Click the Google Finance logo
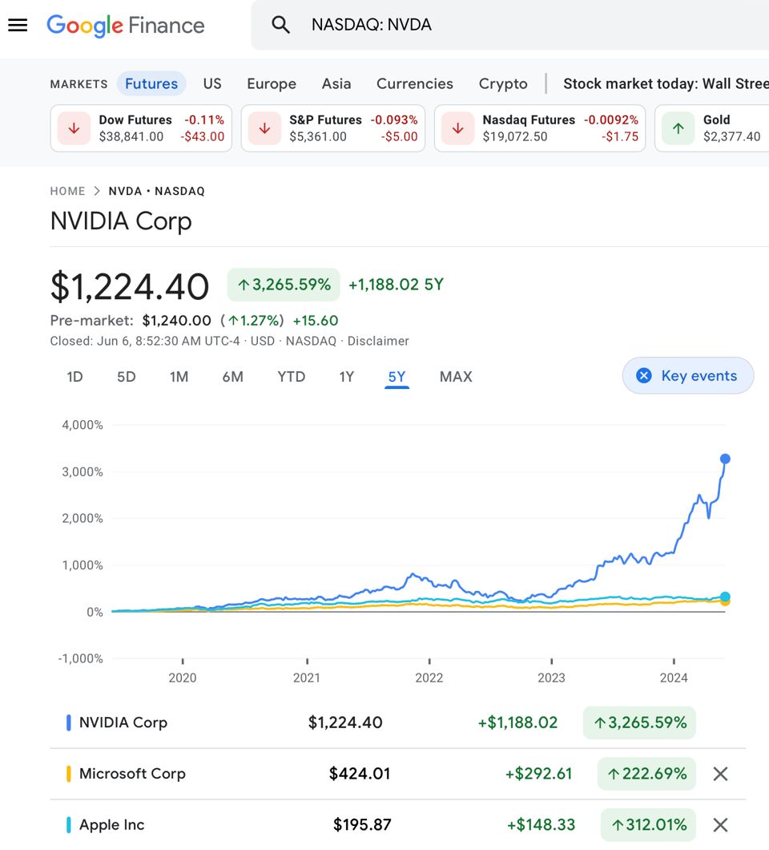 coord(126,26)
